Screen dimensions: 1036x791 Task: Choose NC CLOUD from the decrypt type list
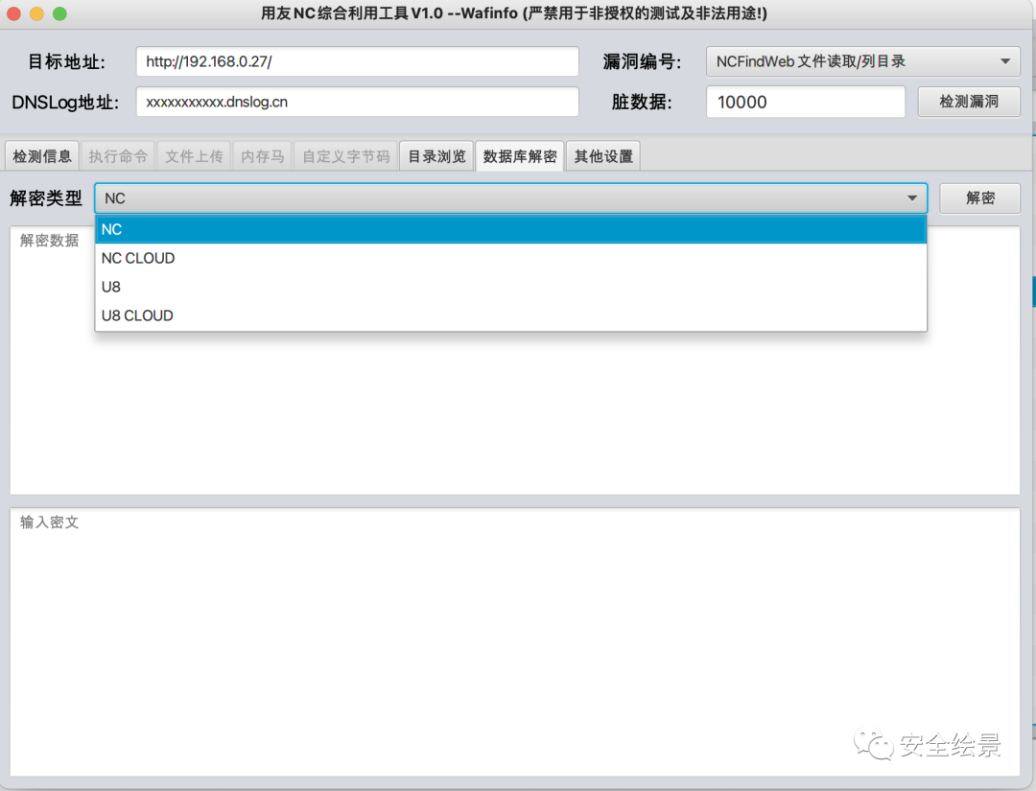(x=510, y=258)
